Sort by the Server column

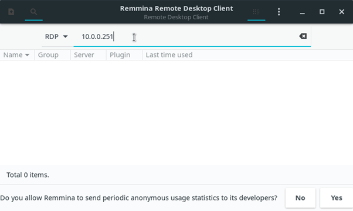coord(89,55)
